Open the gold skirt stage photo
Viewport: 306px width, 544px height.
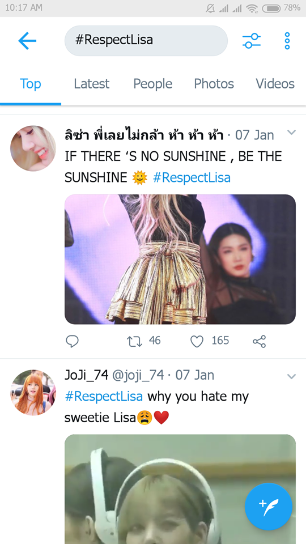click(x=180, y=259)
